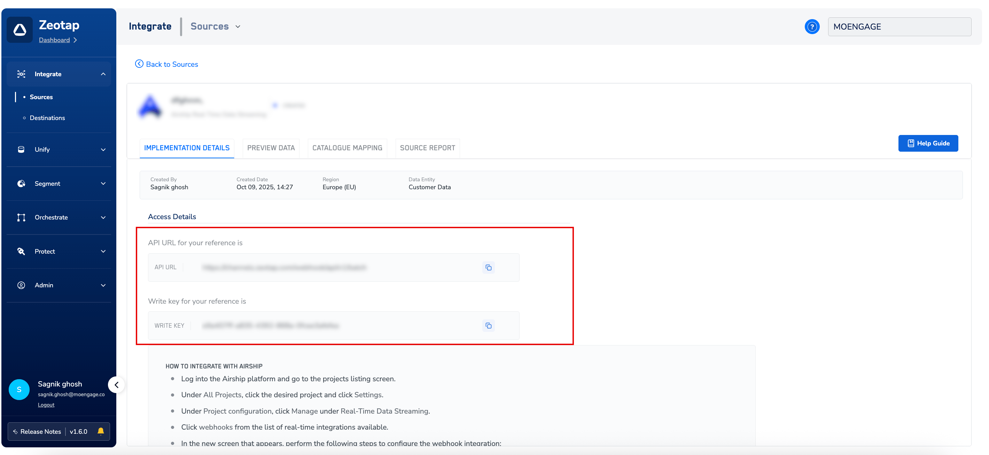The image size is (989, 455).
Task: Click the blurred API URL value field
Action: pyautogui.click(x=285, y=268)
